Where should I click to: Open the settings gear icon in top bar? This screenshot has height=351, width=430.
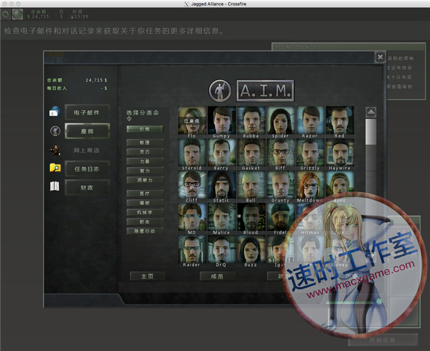6,14
